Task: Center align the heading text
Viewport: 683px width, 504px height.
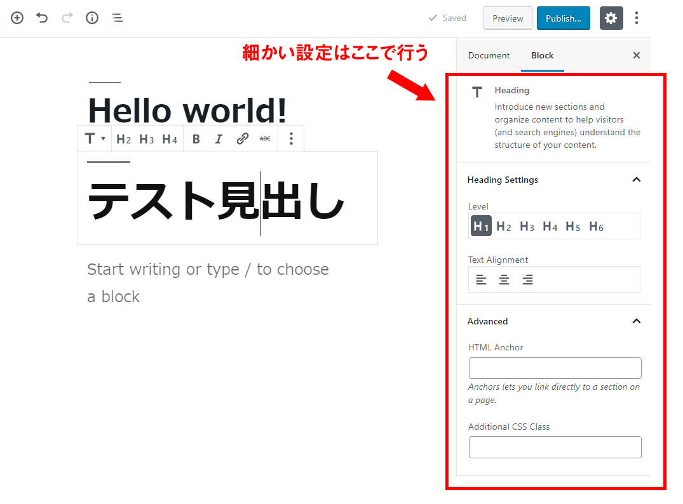Action: coord(504,279)
